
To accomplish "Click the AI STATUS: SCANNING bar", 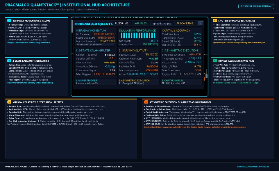I will [x=95, y=44].
